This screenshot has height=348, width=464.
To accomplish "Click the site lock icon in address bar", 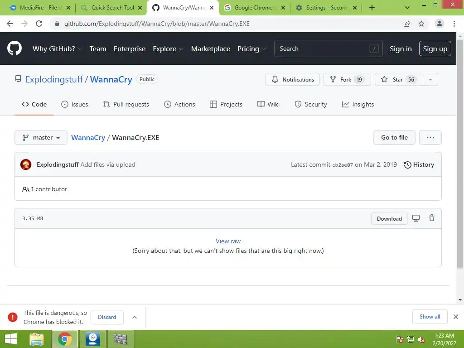I will pos(57,24).
